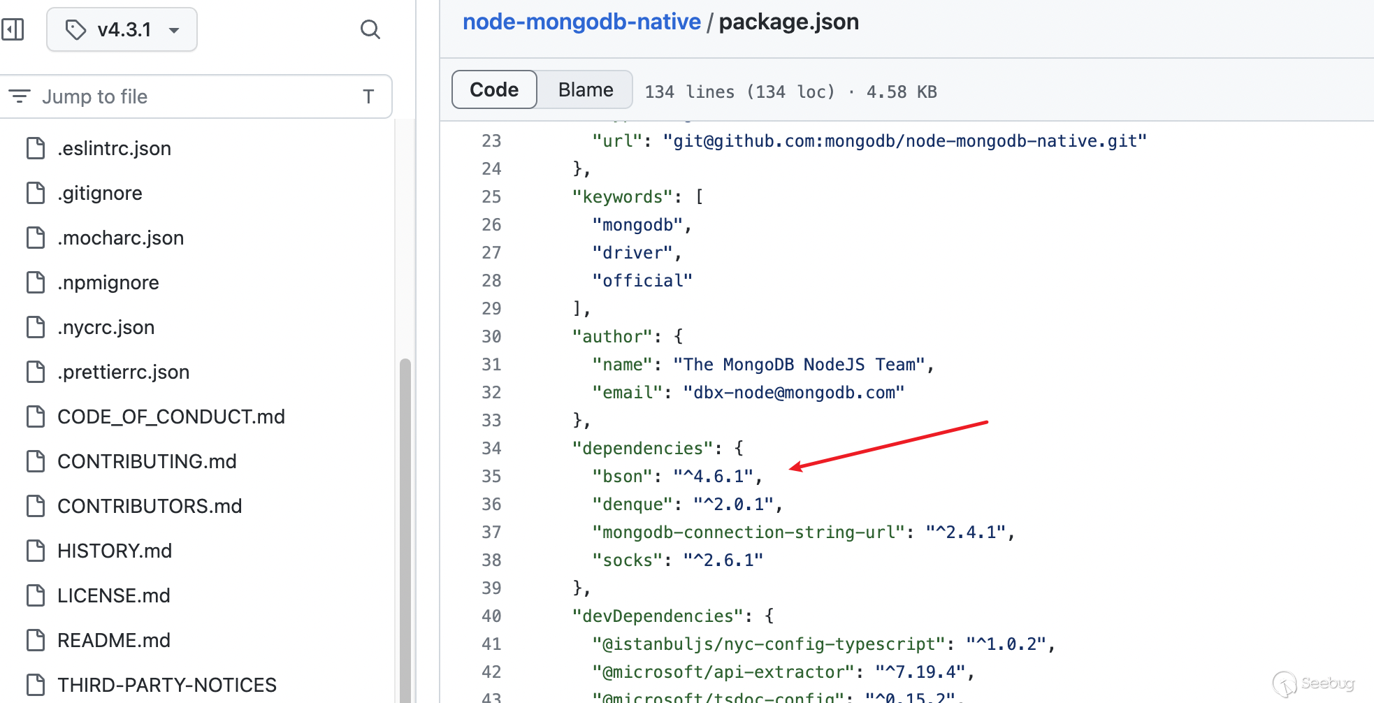Open CONTRIBUTING.md file

click(147, 461)
